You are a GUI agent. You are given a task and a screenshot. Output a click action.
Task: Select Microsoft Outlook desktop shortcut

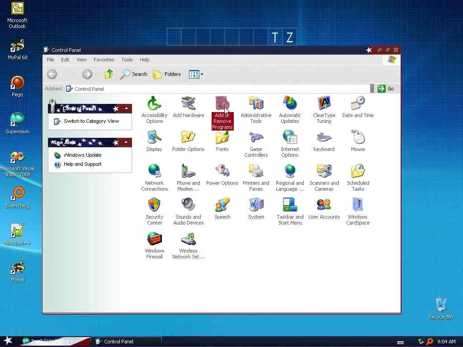17,15
